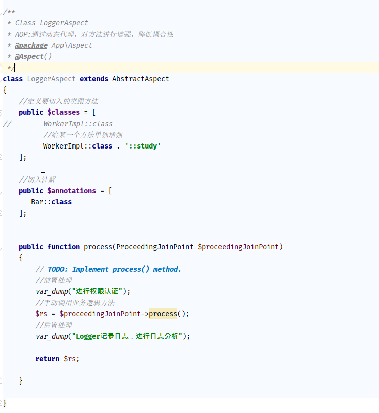Click the 'function' keyword
The image size is (379, 413).
point(64,247)
